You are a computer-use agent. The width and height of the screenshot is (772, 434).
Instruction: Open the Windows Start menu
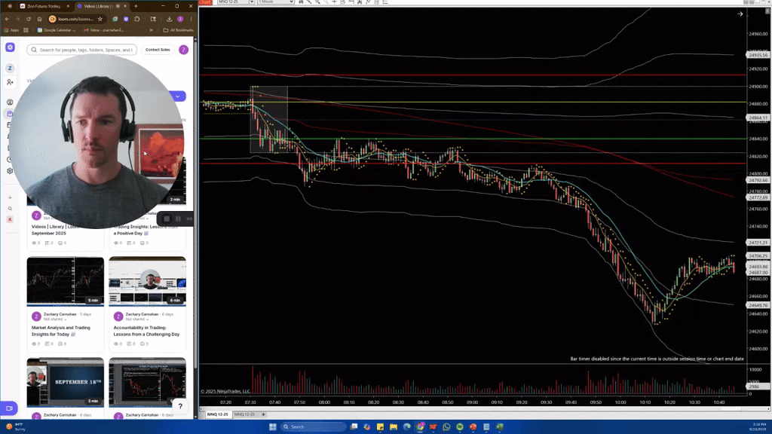coord(273,426)
